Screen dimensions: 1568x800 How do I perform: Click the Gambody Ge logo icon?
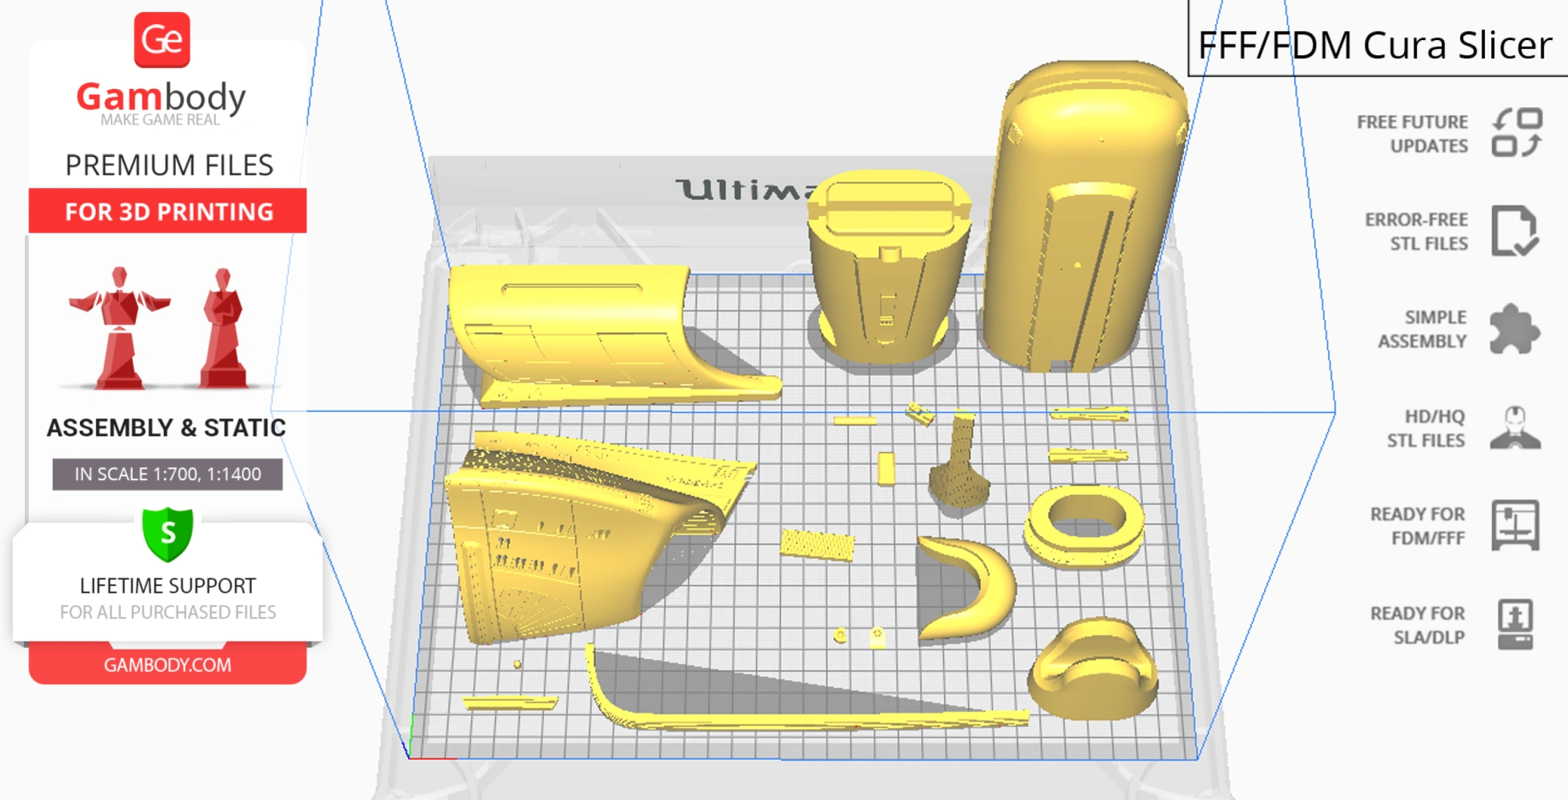tap(162, 40)
